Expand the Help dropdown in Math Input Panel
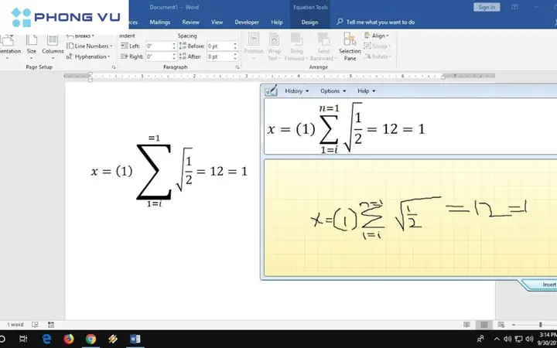The width and height of the screenshot is (557, 348). click(366, 90)
